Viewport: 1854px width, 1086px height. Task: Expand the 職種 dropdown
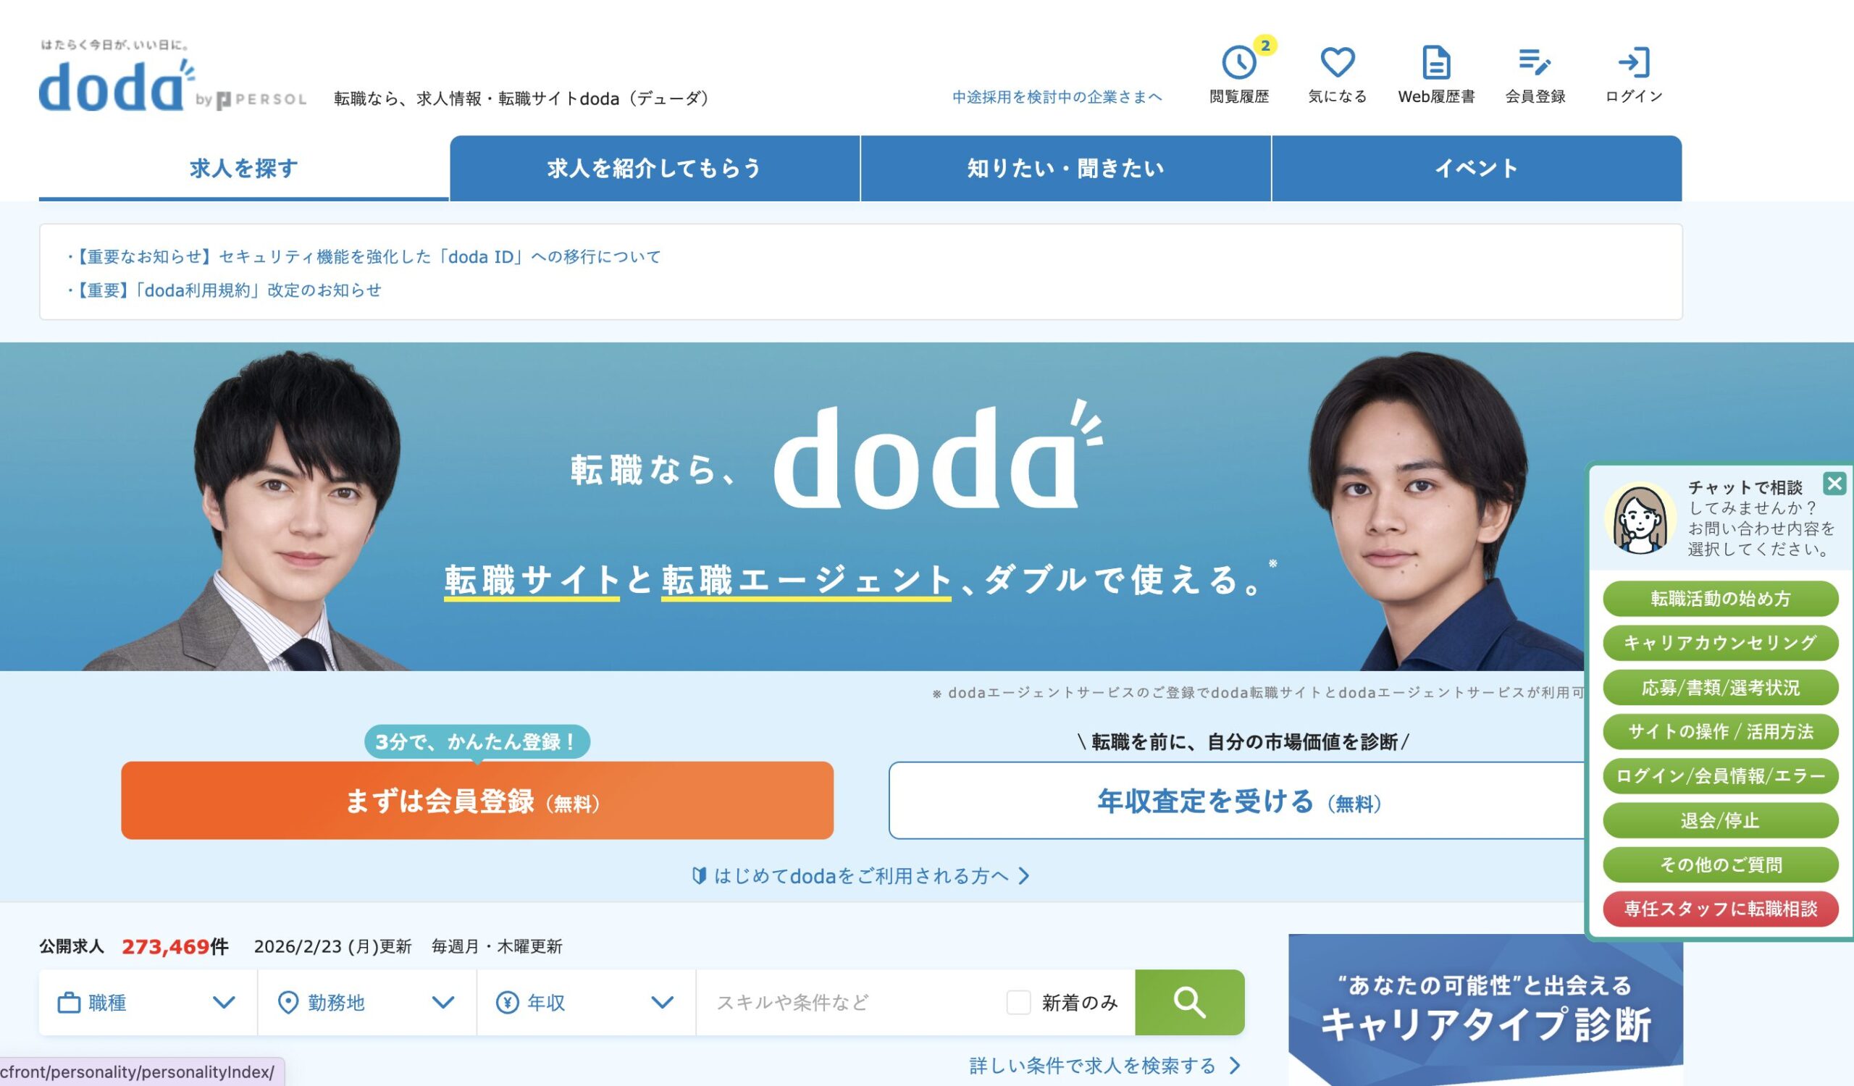click(x=148, y=1002)
